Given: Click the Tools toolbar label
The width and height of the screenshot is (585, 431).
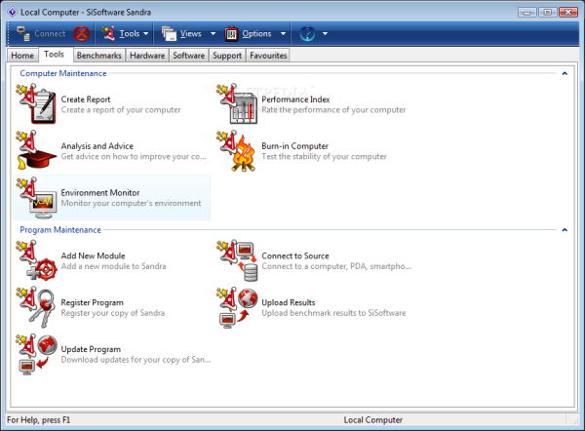Looking at the screenshot, I should click(x=130, y=33).
